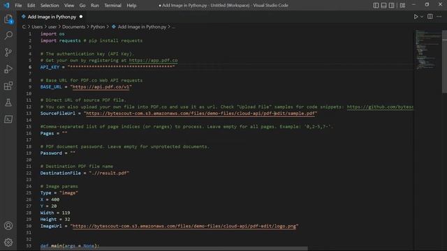This screenshot has height=251, width=447.
Task: Click line number 6 in gutter
Action: (x=29, y=67)
